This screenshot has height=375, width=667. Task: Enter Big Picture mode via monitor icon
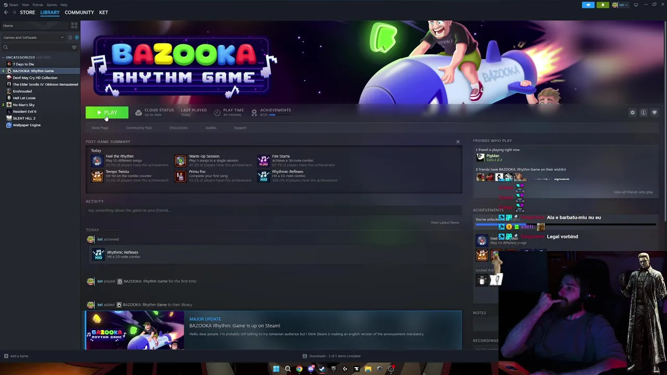point(636,5)
